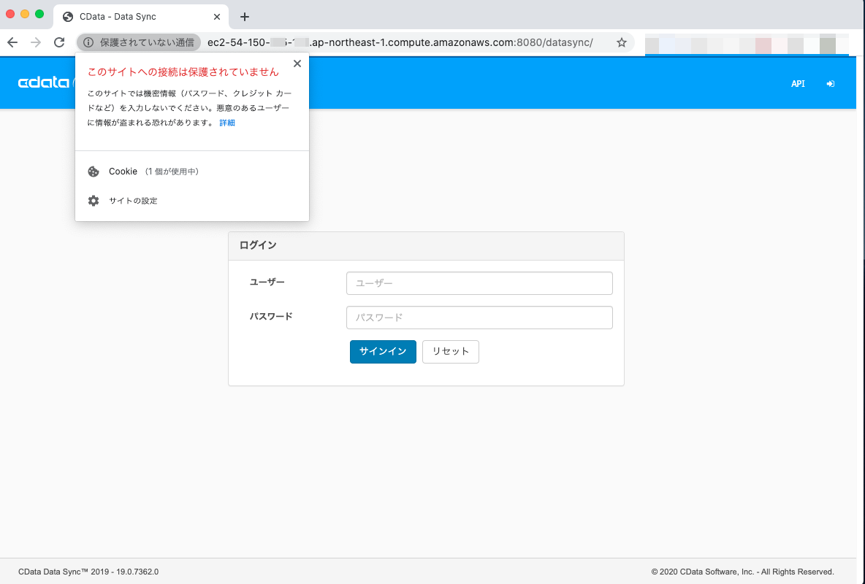Click the red このサイトへの接続は保護されていません heading
Viewport: 865px width, 584px height.
pos(183,72)
